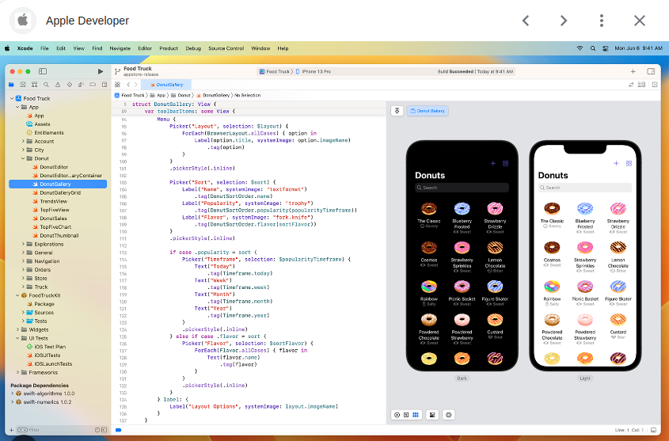Select the live preview mode button

(x=397, y=415)
